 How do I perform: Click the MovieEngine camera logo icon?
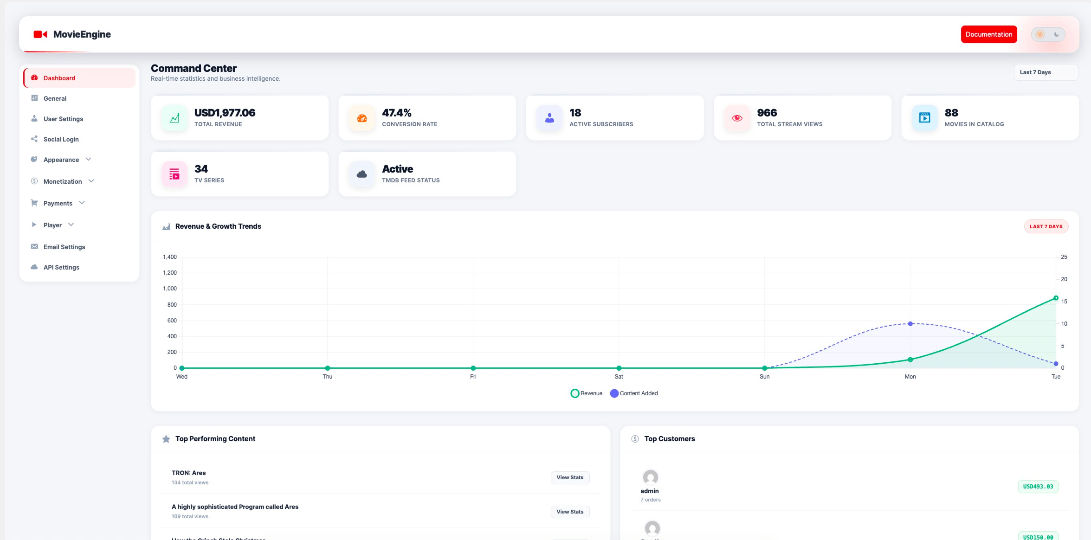pyautogui.click(x=40, y=34)
